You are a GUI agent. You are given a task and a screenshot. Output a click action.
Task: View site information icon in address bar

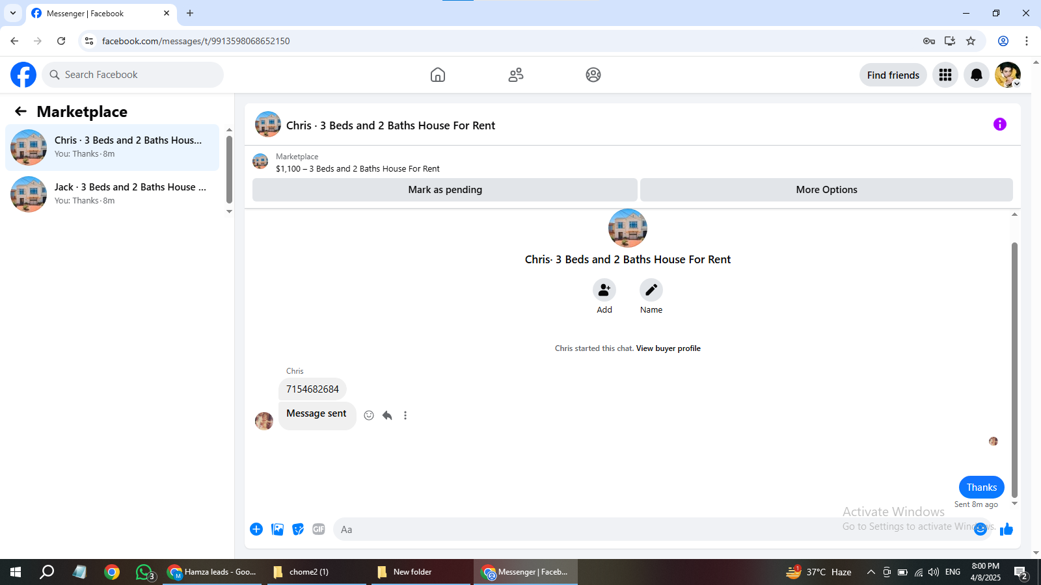coord(89,41)
